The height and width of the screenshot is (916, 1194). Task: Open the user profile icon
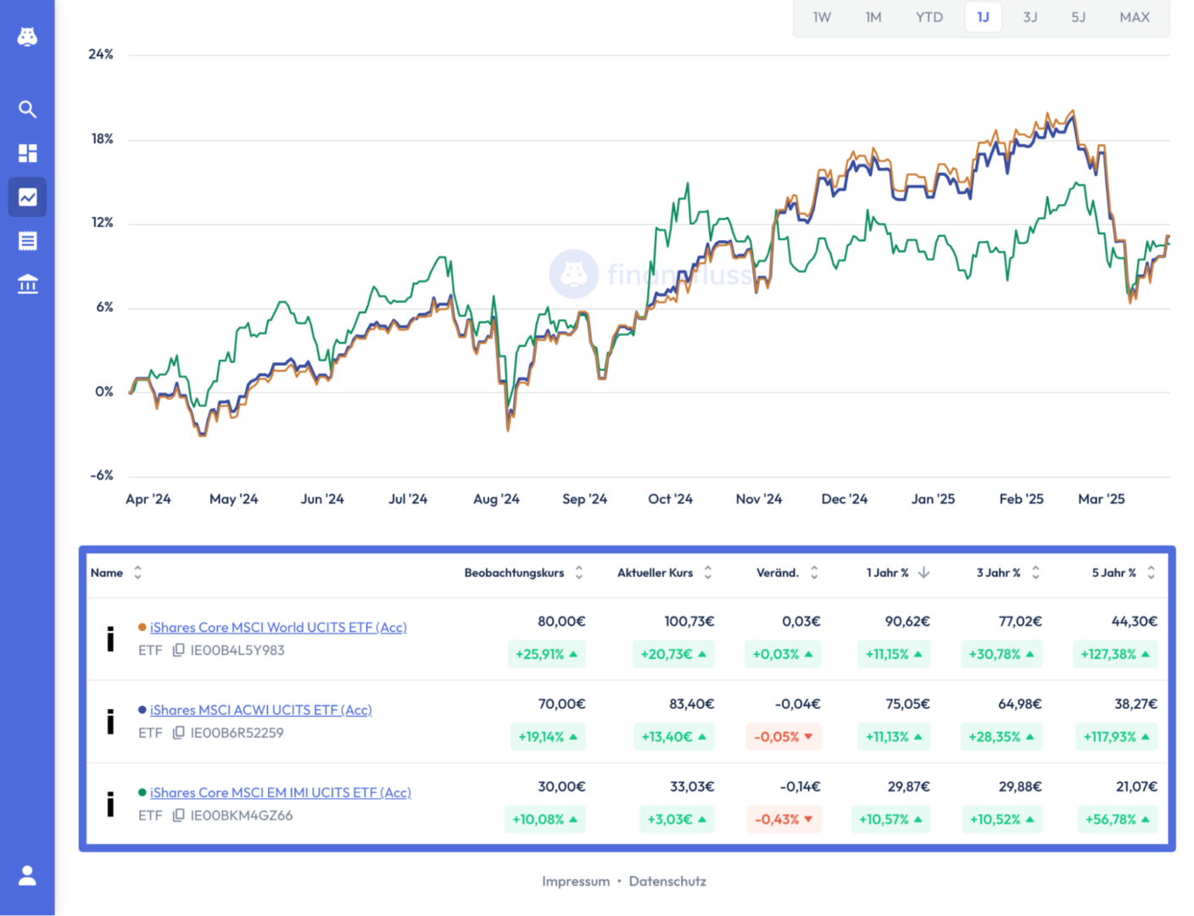27,875
